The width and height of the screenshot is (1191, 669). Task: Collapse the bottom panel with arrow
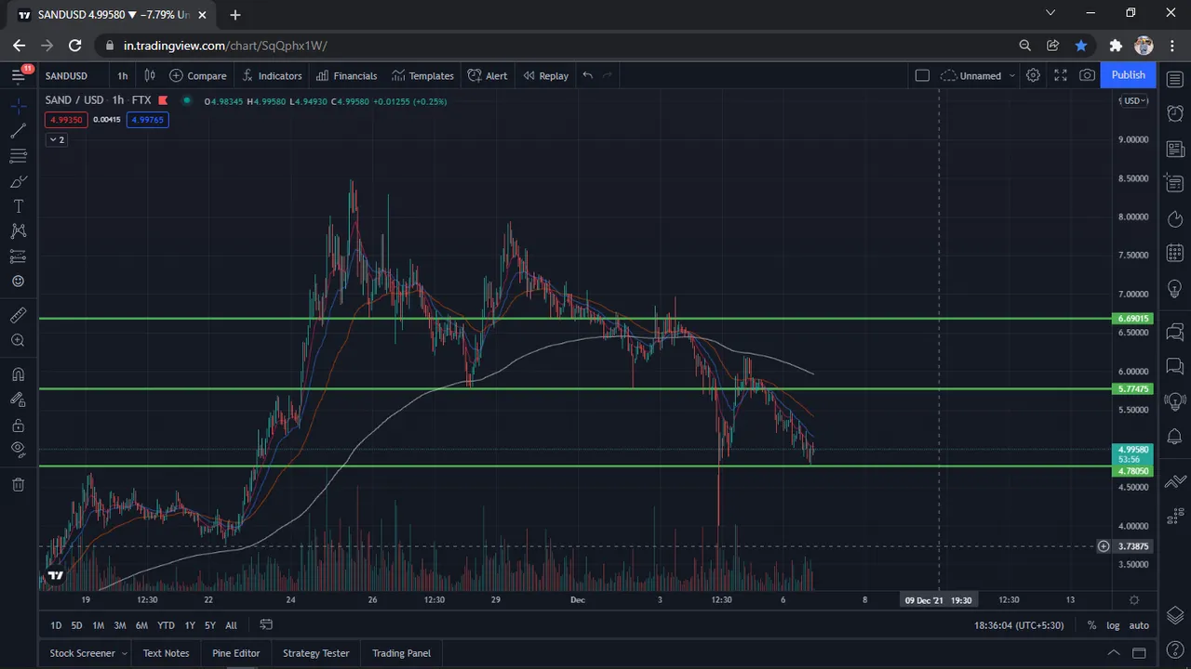pyautogui.click(x=1114, y=653)
